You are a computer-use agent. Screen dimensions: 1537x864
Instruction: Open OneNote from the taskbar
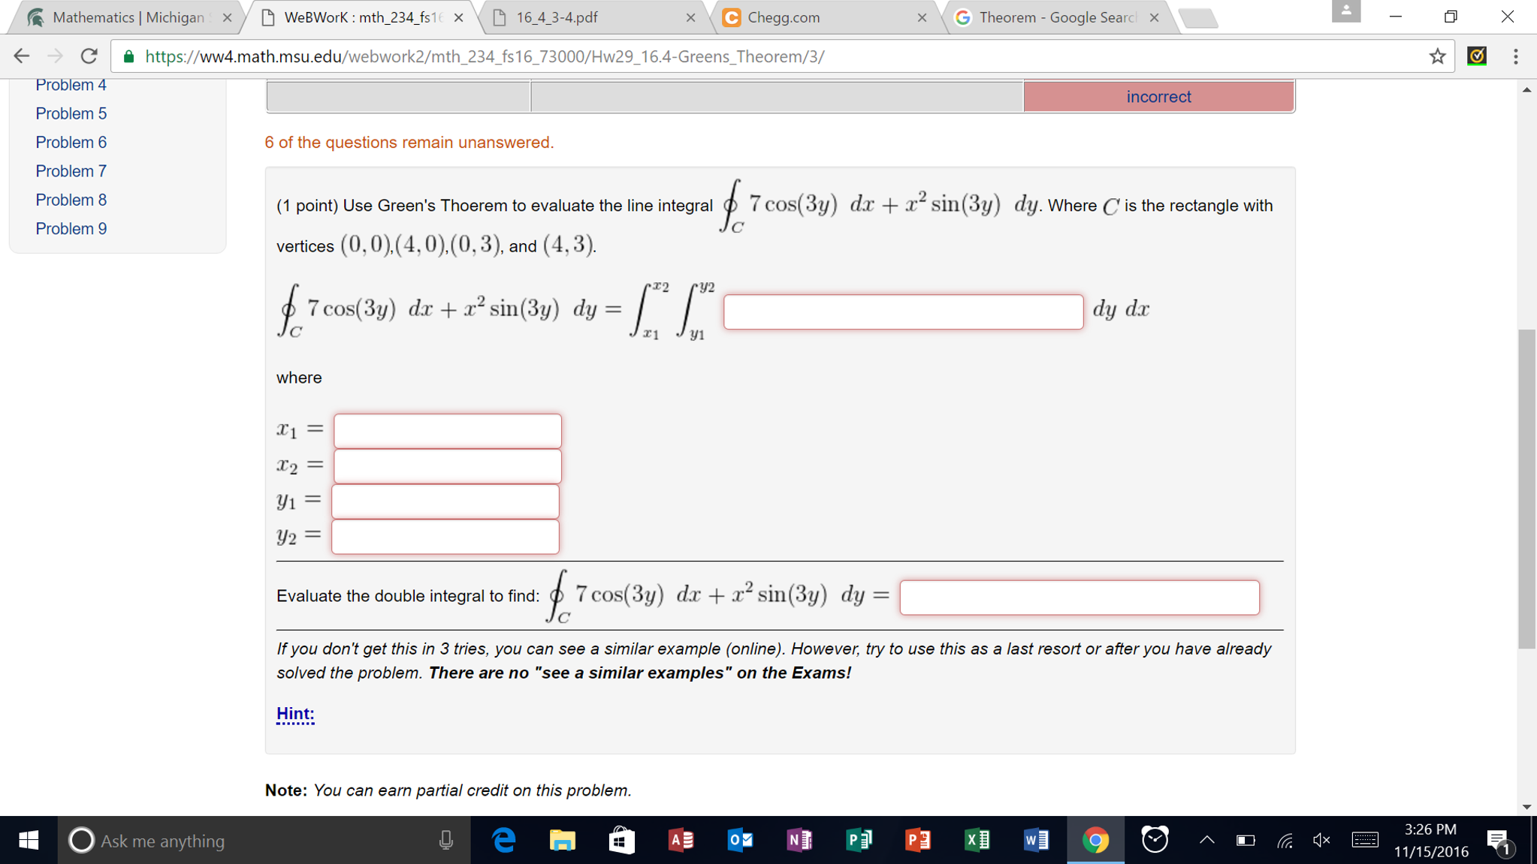click(x=799, y=840)
